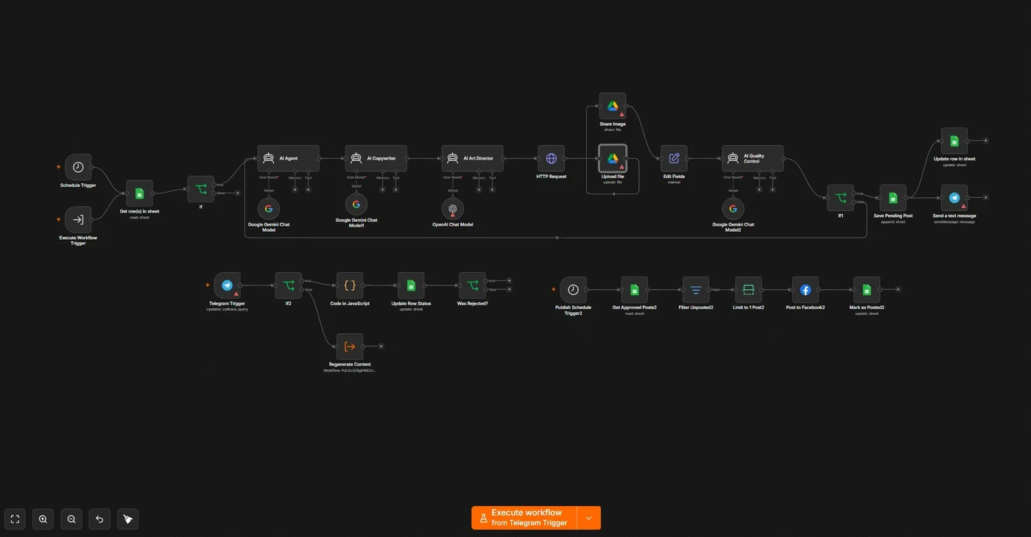Tidy up the workflow nodes
The width and height of the screenshot is (1031, 537).
[x=127, y=519]
